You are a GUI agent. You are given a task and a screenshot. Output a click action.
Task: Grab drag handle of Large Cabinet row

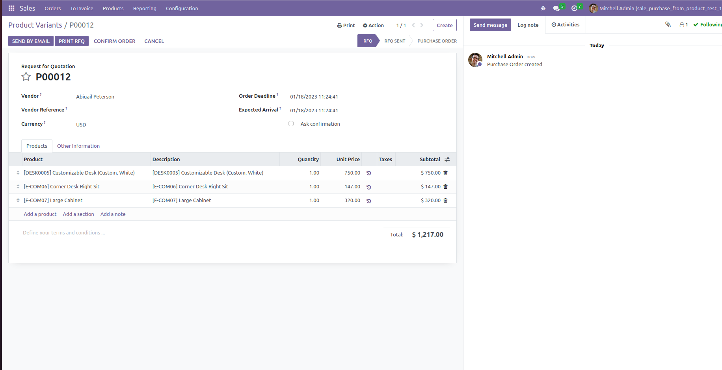pos(18,201)
